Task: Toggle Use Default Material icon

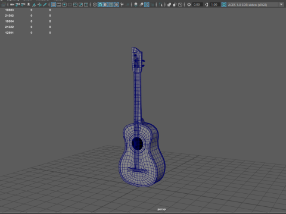Action: coord(105,4)
